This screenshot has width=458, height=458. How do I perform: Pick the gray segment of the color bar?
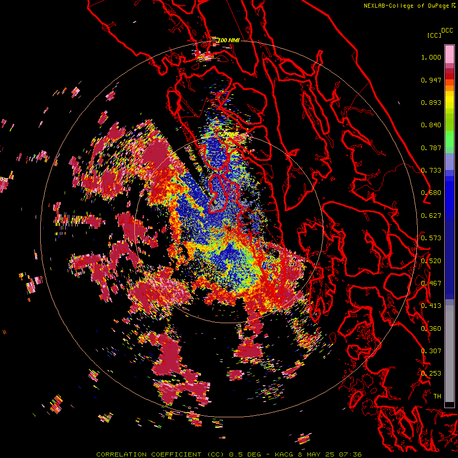pos(449,354)
